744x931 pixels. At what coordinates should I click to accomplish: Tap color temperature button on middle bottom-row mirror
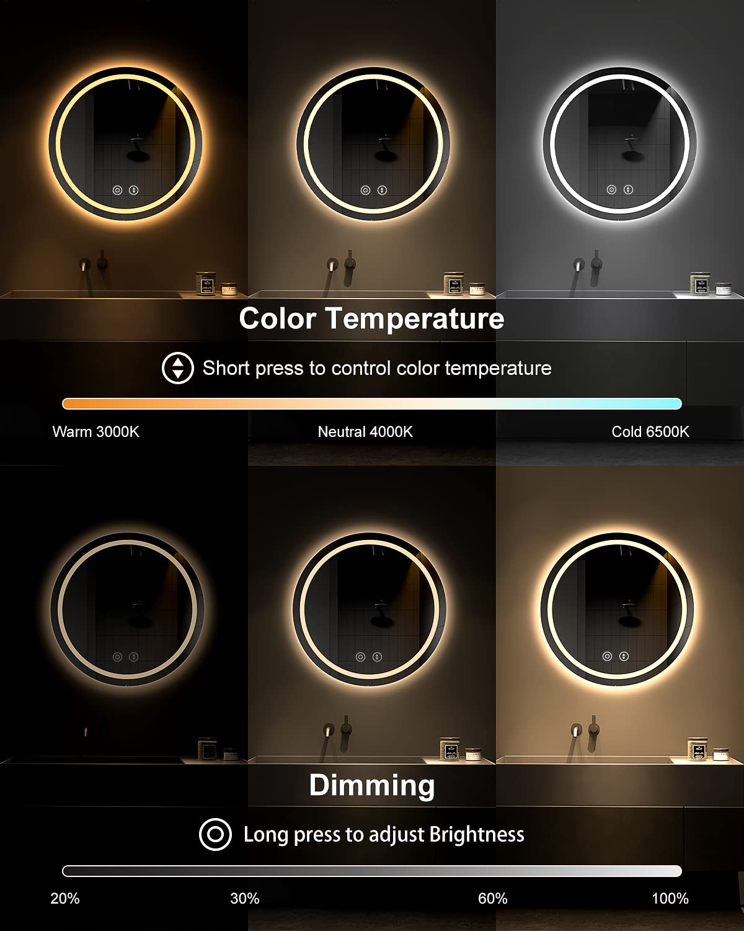[377, 657]
